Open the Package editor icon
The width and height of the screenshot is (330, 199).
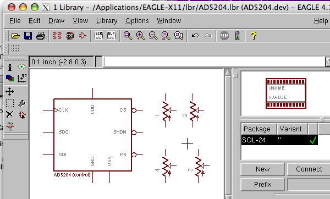click(x=70, y=36)
